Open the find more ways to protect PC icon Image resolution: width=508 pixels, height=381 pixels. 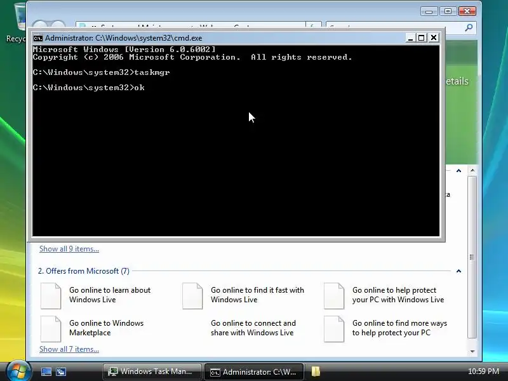(334, 328)
